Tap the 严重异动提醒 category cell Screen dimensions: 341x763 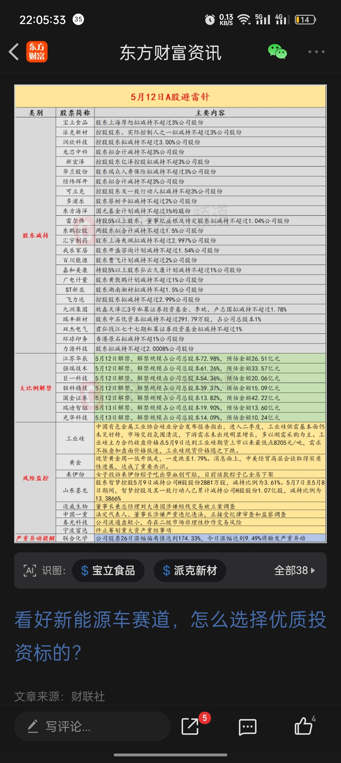click(x=35, y=538)
